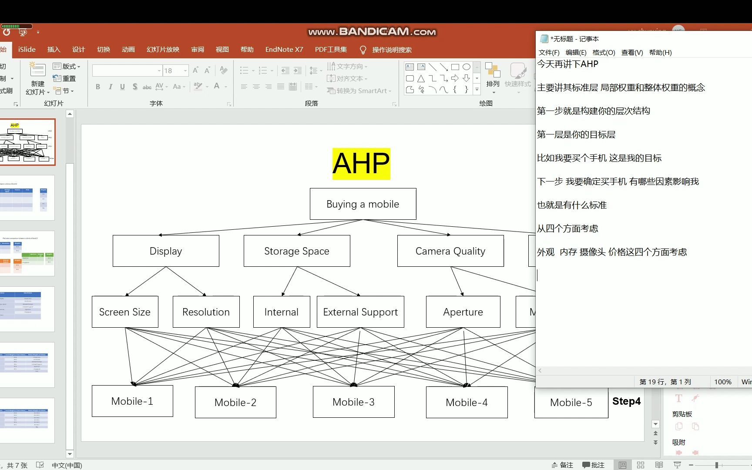Viewport: 752px width, 470px height.
Task: Select the oval shape in the shapes gallery
Action: pos(466,67)
